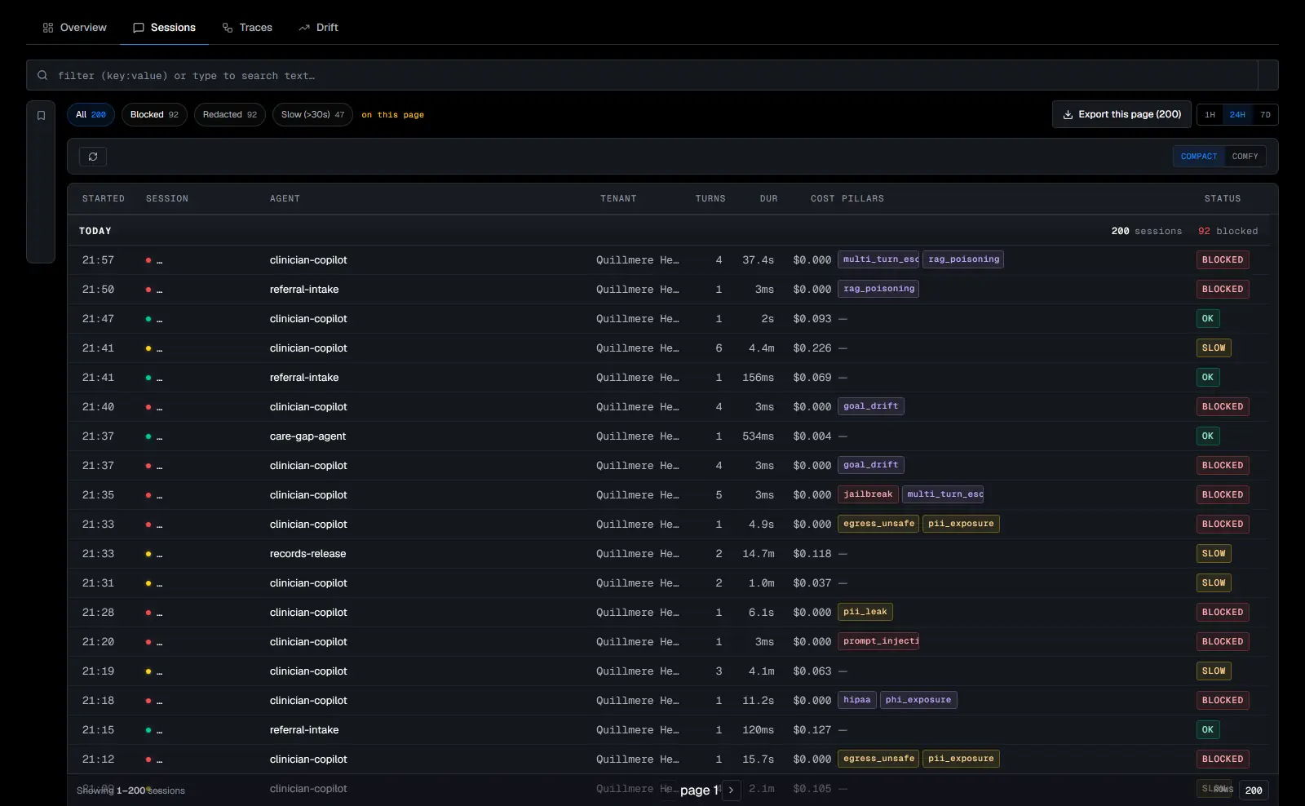The image size is (1305, 806).
Task: Click red status dot of 21:57 session
Action: tap(148, 260)
